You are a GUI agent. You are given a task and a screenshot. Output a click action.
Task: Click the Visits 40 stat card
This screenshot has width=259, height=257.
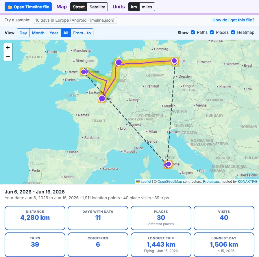coord(224,218)
